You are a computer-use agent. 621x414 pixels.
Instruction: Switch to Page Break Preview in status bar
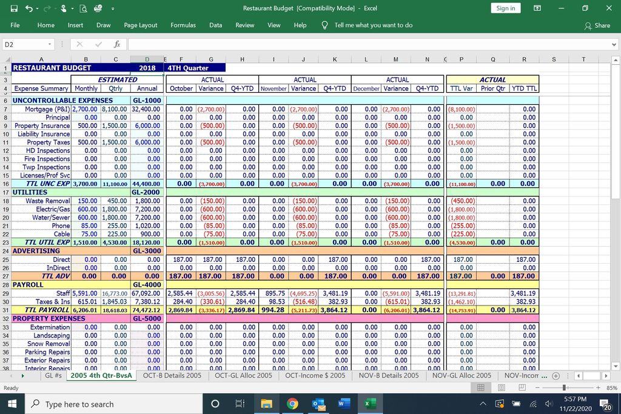pos(522,388)
